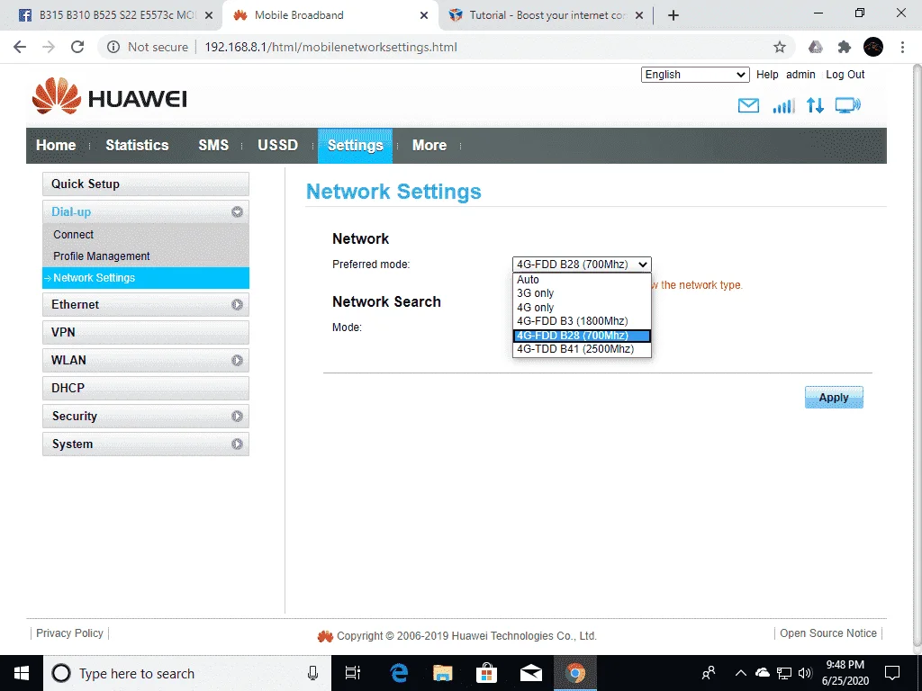The image size is (922, 691).
Task: Open a new browser tab
Action: pos(673,15)
